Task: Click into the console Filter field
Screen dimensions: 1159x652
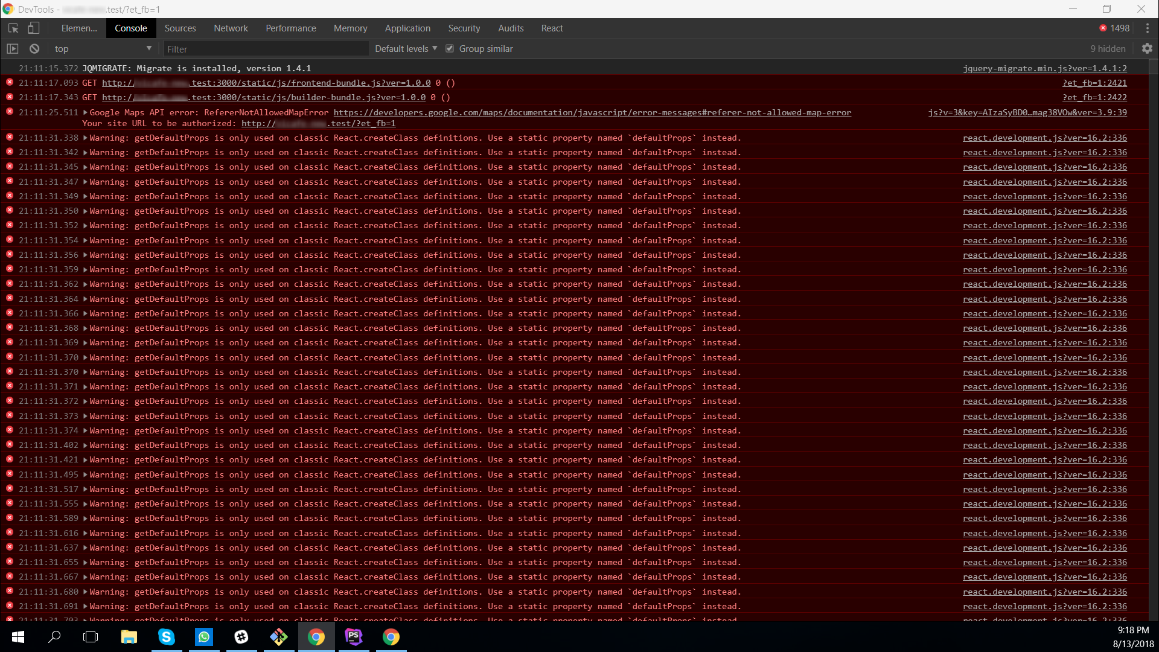Action: pos(266,49)
